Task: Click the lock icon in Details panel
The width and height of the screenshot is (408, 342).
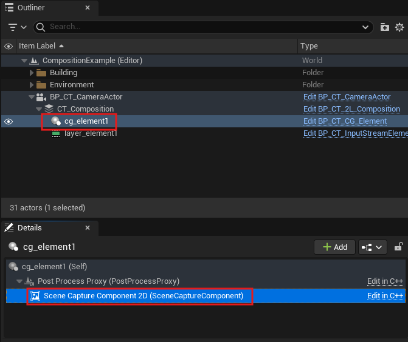Action: click(399, 247)
